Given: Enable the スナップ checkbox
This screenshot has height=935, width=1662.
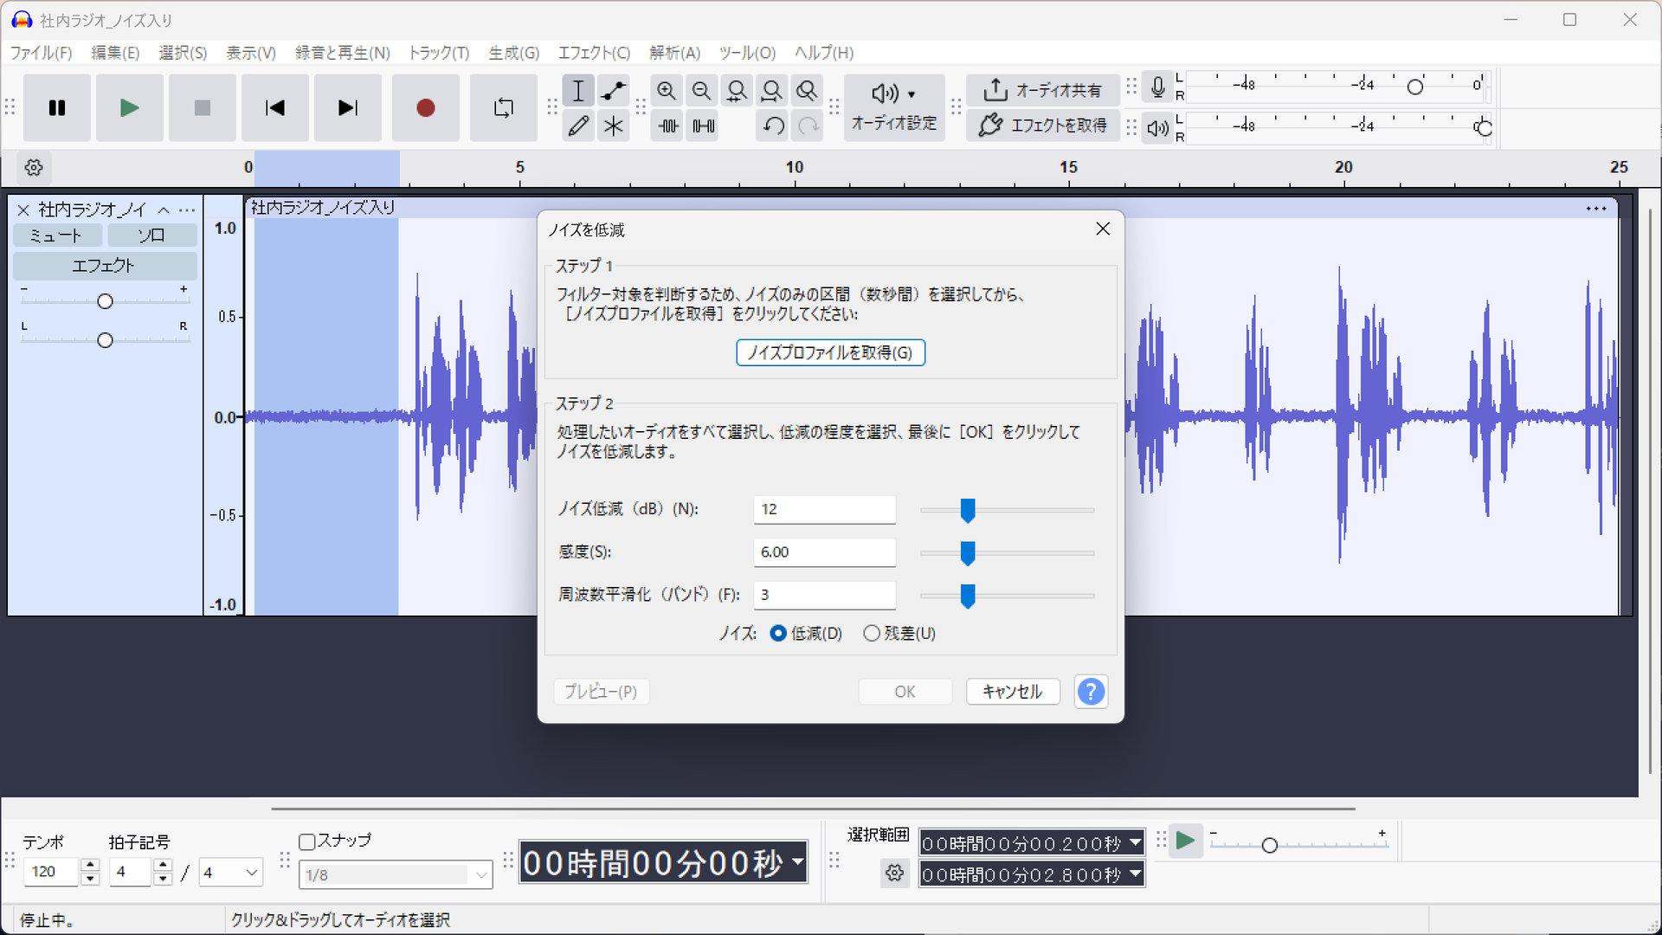Looking at the screenshot, I should [306, 841].
